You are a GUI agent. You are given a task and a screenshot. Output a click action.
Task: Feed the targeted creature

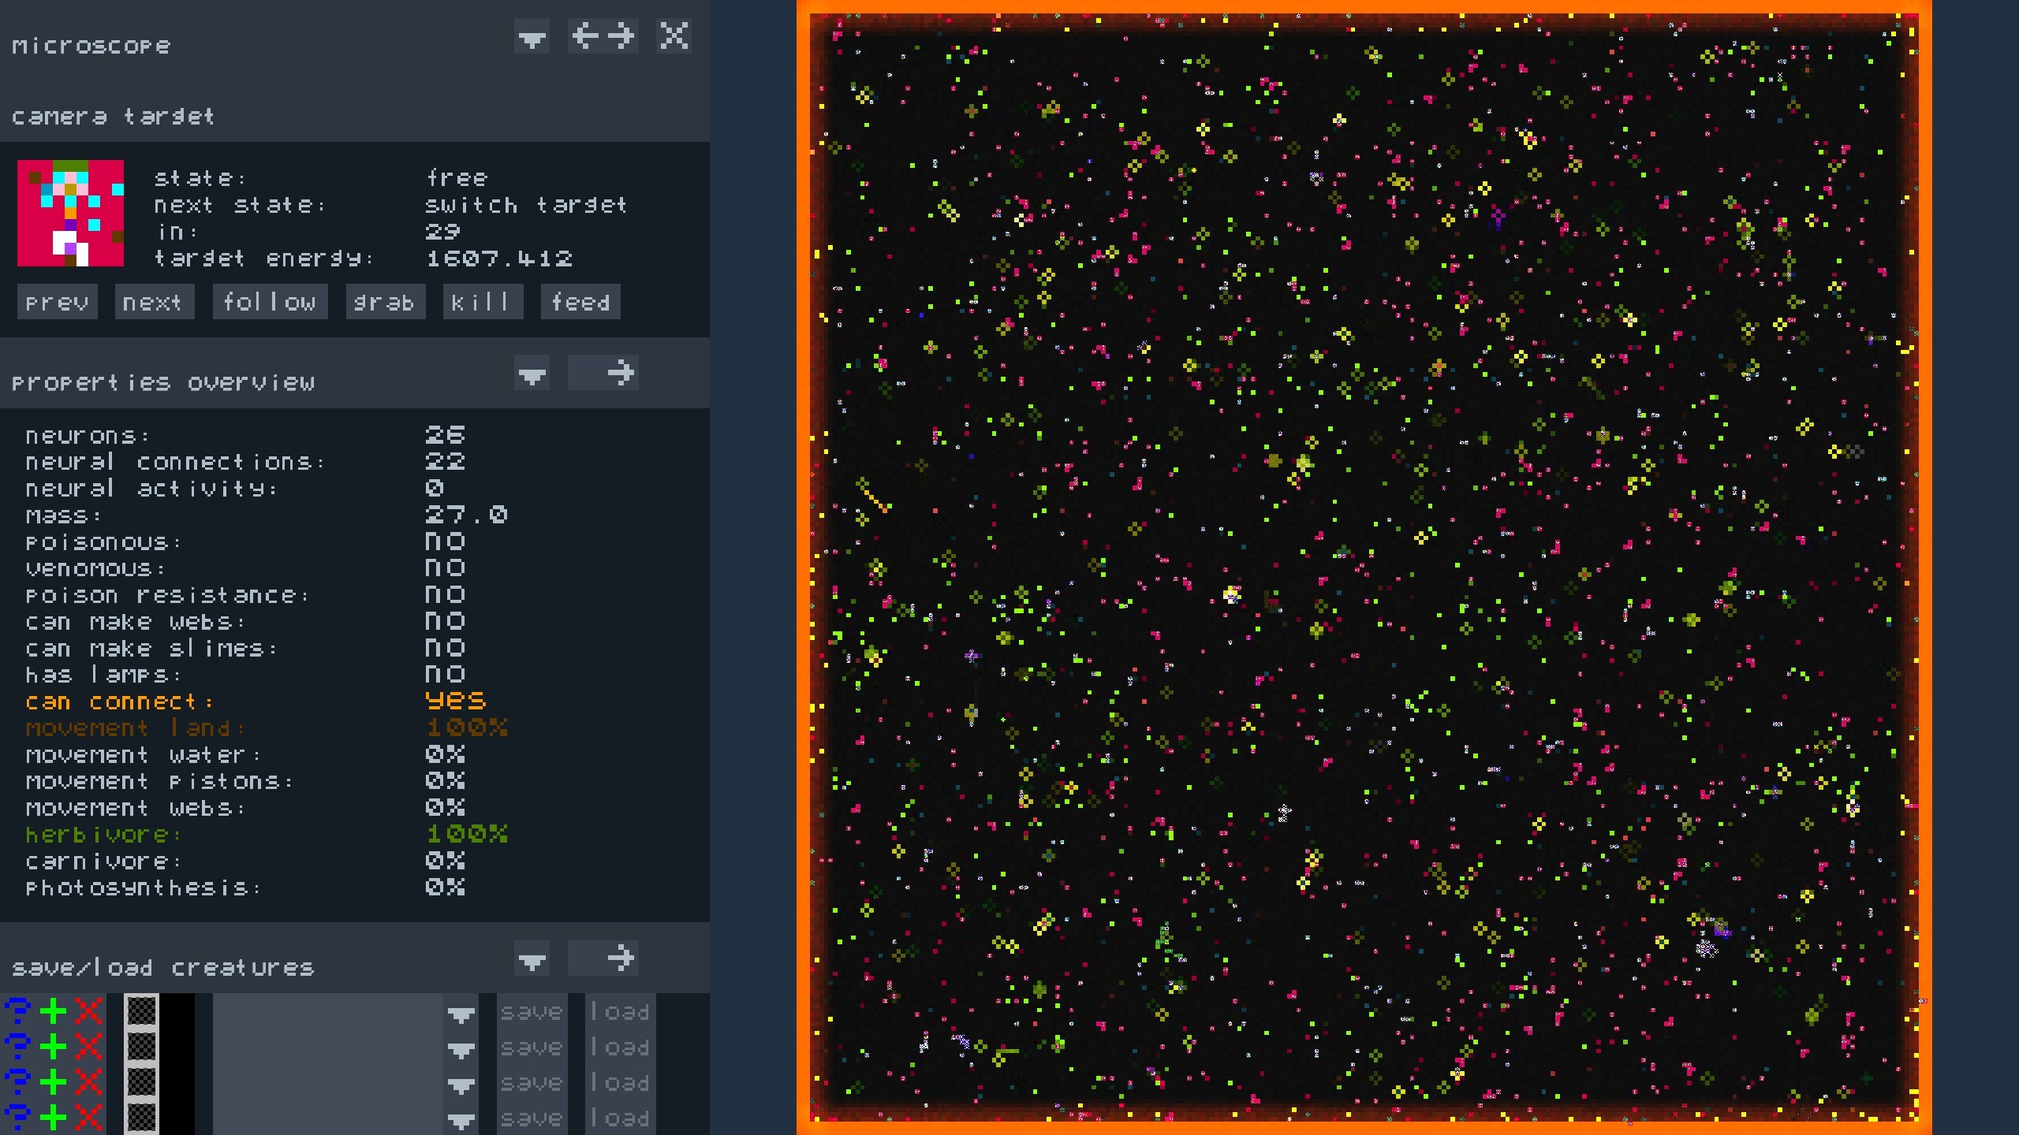[x=580, y=302]
